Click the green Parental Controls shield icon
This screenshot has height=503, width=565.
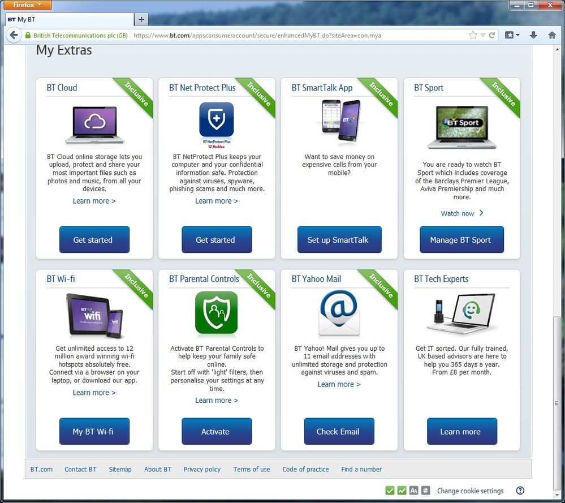click(x=216, y=313)
